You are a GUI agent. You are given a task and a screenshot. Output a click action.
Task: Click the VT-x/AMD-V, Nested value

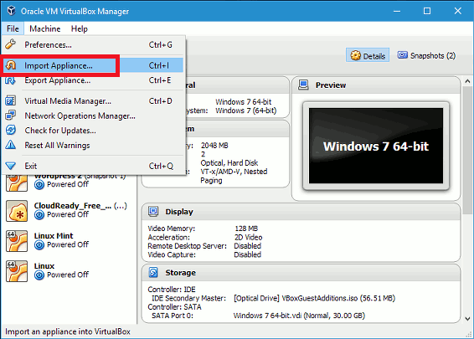point(234,172)
